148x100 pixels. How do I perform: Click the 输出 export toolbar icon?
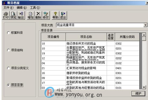click(21, 15)
